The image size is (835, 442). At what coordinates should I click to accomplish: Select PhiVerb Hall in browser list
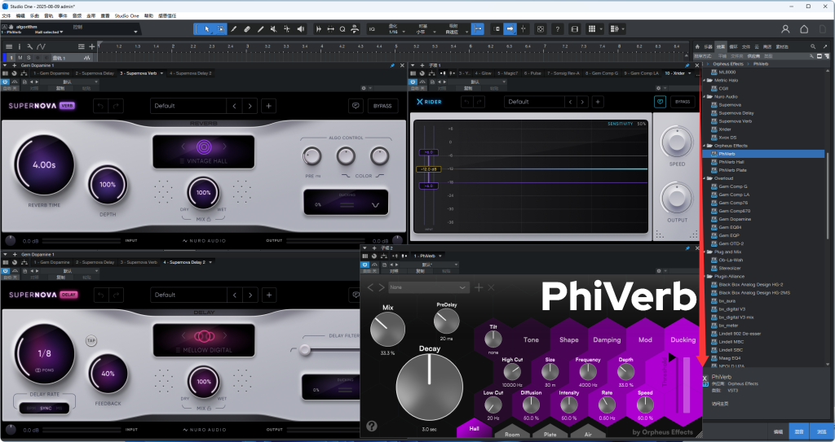click(x=731, y=162)
